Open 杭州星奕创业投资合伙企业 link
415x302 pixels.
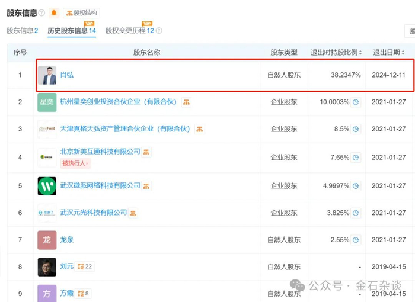tap(119, 102)
